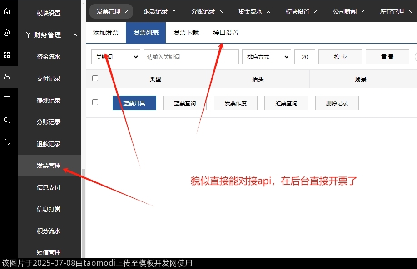Click the sync arrows icon at sidebar bottom
Viewport: 417px width, 269px height.
[7, 142]
